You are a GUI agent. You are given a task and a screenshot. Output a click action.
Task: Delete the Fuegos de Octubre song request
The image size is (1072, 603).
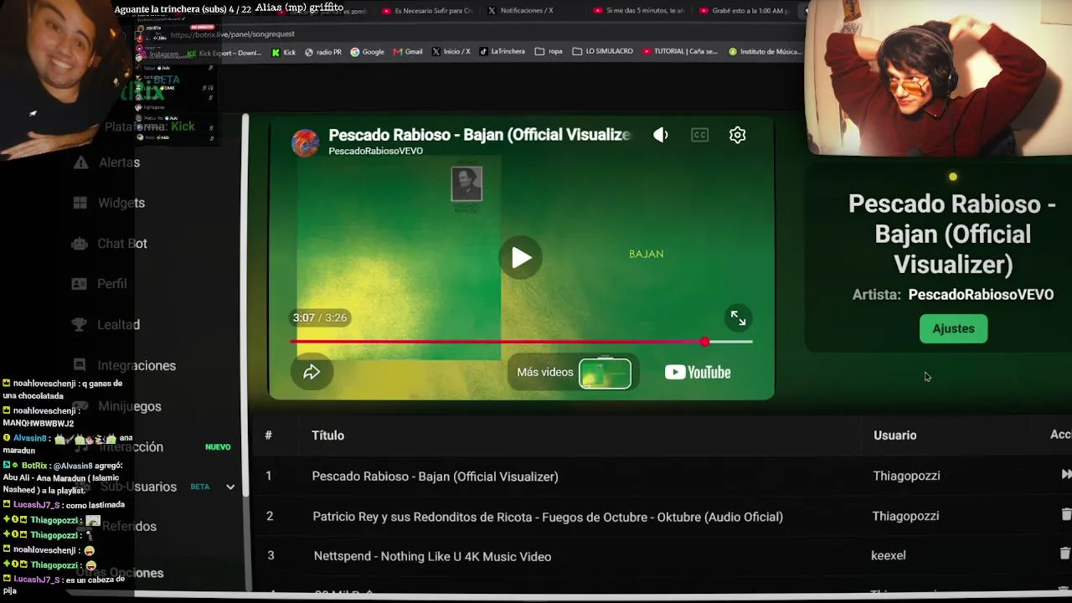1065,515
